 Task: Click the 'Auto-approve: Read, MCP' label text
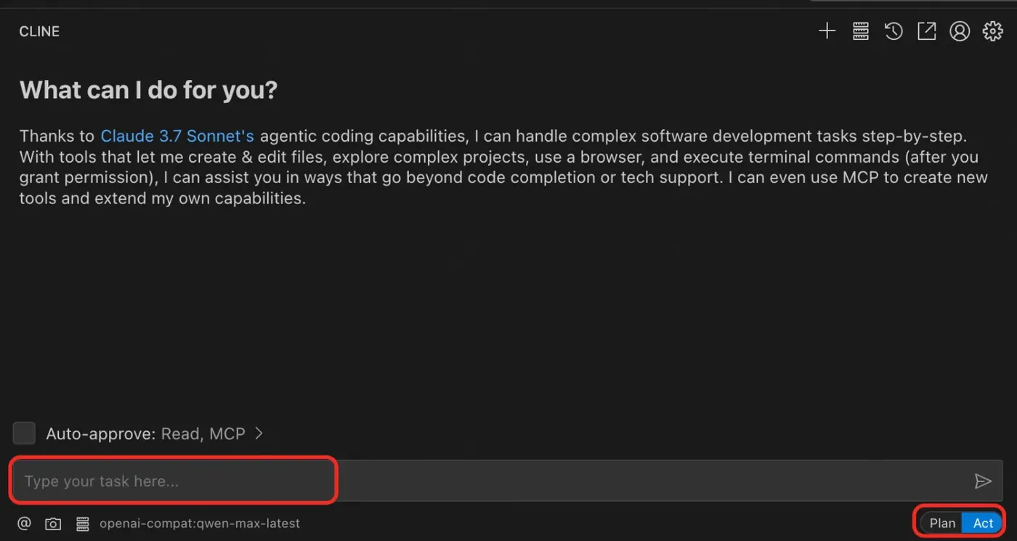[145, 434]
